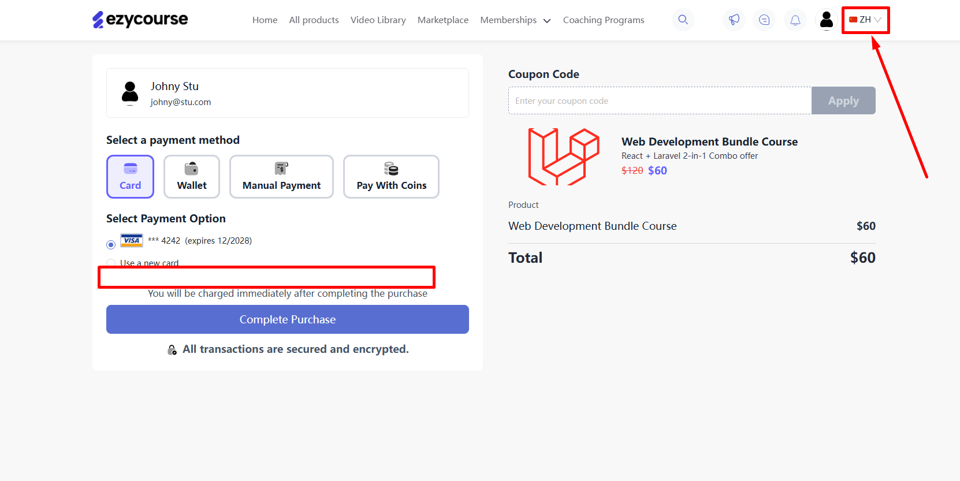Focus the coupon code input field

click(x=660, y=100)
